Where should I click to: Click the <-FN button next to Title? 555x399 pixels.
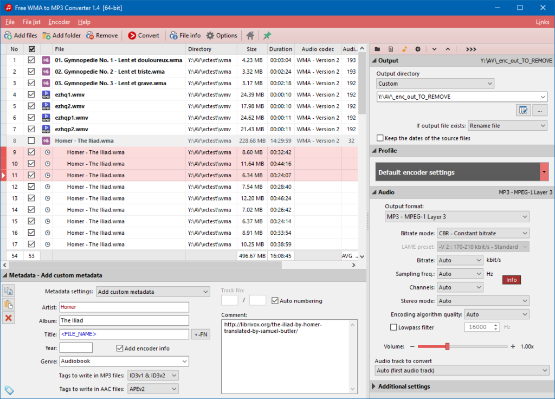201,334
